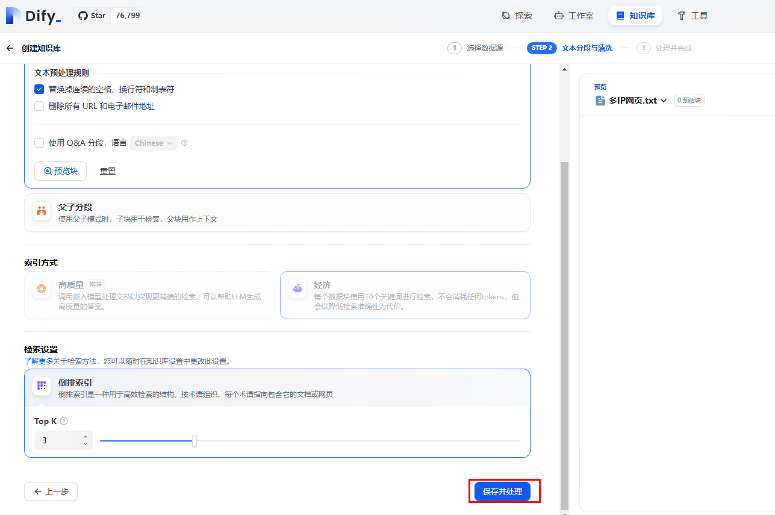Click the 探索 compass icon

(x=506, y=16)
